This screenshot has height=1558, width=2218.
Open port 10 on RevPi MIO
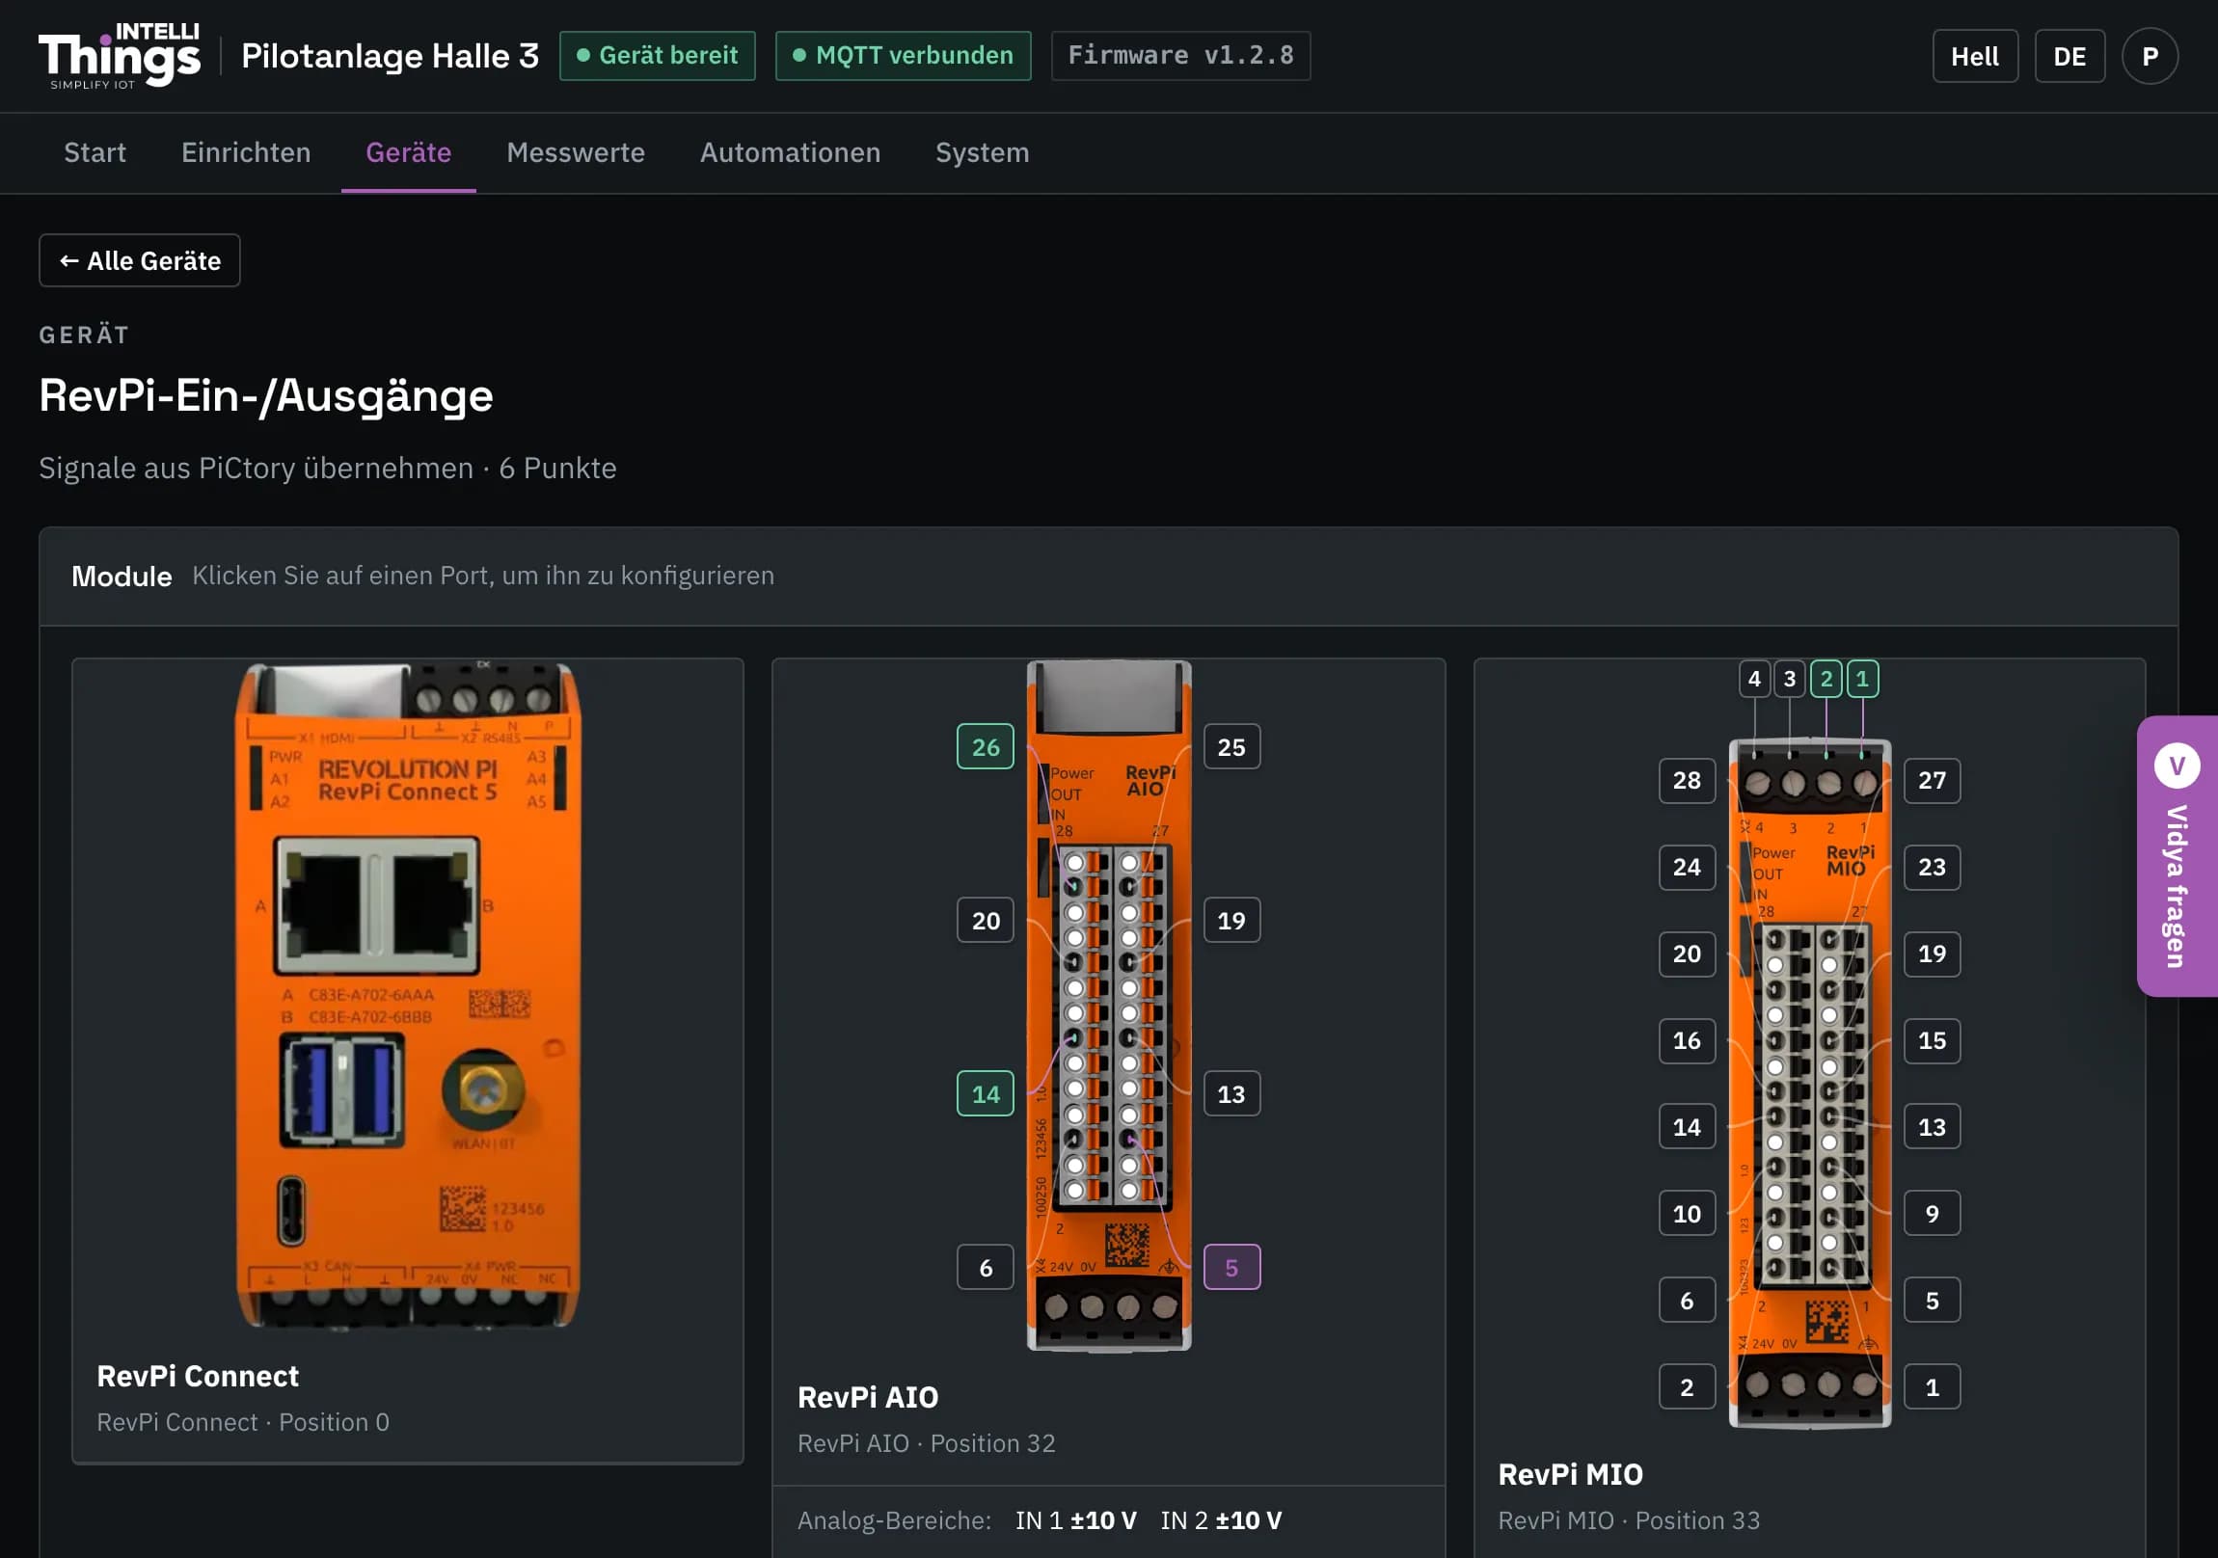tap(1687, 1213)
